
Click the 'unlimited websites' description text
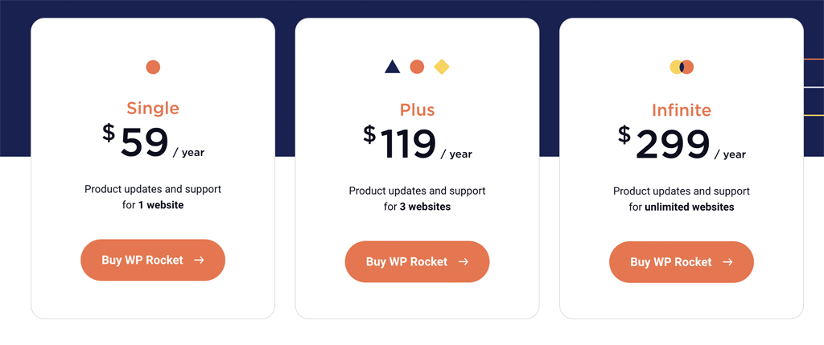pos(690,207)
